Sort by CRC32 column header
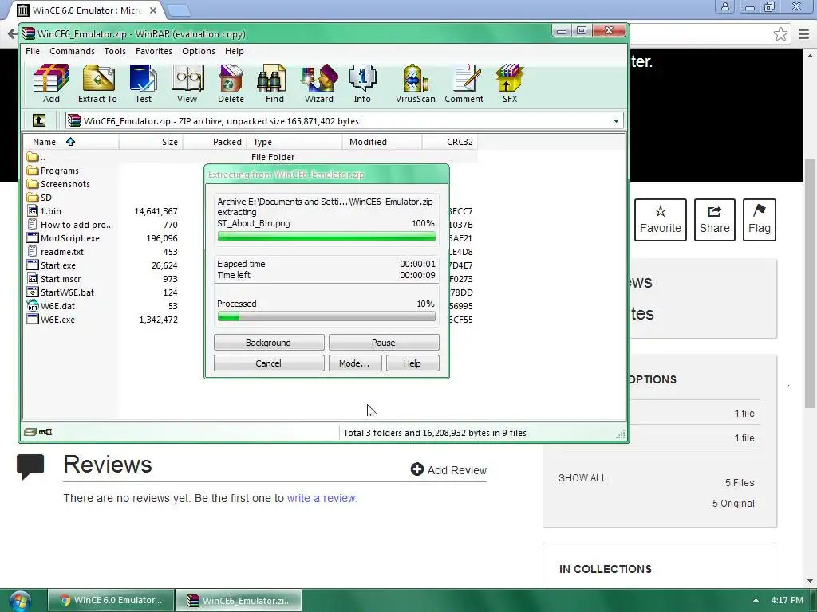This screenshot has height=612, width=817. 449,142
